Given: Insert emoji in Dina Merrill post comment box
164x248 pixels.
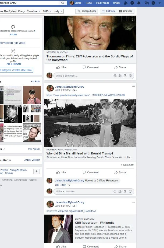Looking at the screenshot, I should pos(115,191).
